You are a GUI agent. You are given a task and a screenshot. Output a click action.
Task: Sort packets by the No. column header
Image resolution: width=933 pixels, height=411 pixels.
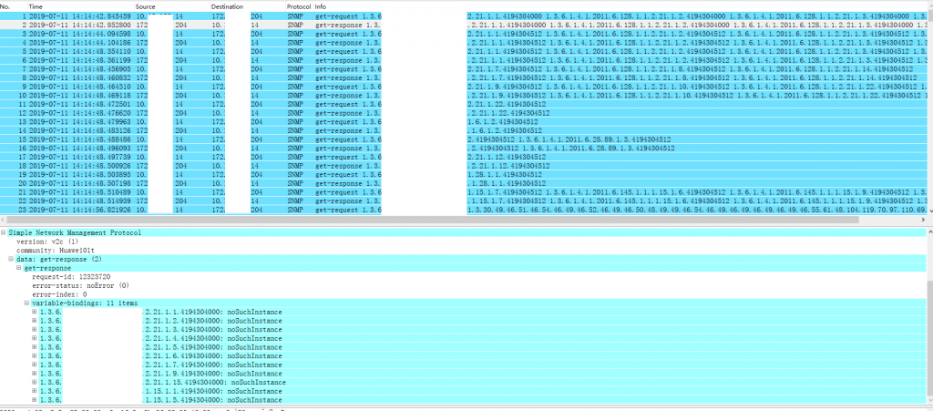(5, 6)
